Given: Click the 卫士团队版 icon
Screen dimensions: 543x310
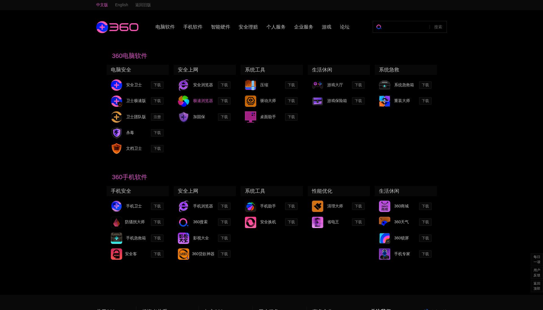Looking at the screenshot, I should [x=117, y=117].
